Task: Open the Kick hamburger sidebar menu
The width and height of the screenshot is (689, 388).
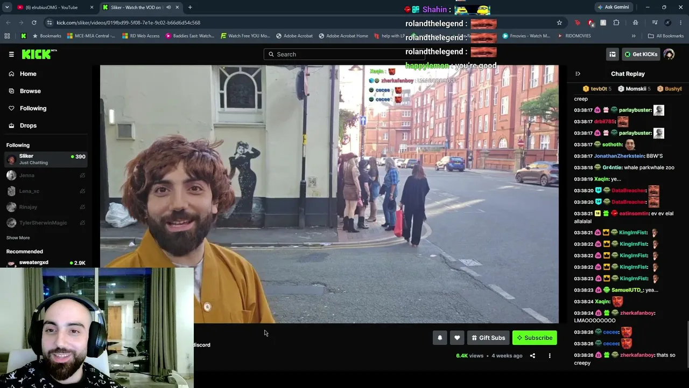Action: (x=11, y=54)
